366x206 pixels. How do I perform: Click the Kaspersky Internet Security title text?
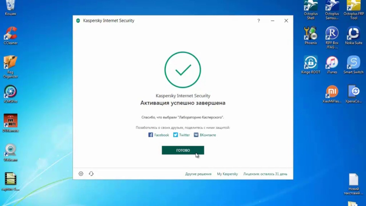tap(109, 21)
